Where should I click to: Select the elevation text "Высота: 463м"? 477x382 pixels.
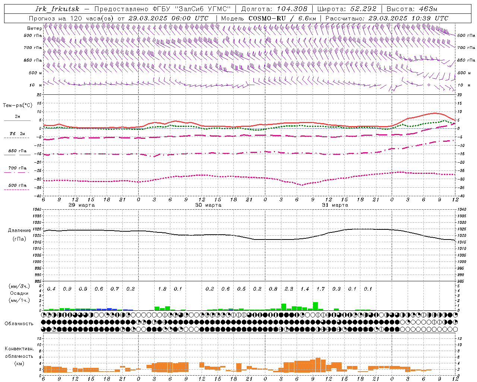tap(411, 9)
